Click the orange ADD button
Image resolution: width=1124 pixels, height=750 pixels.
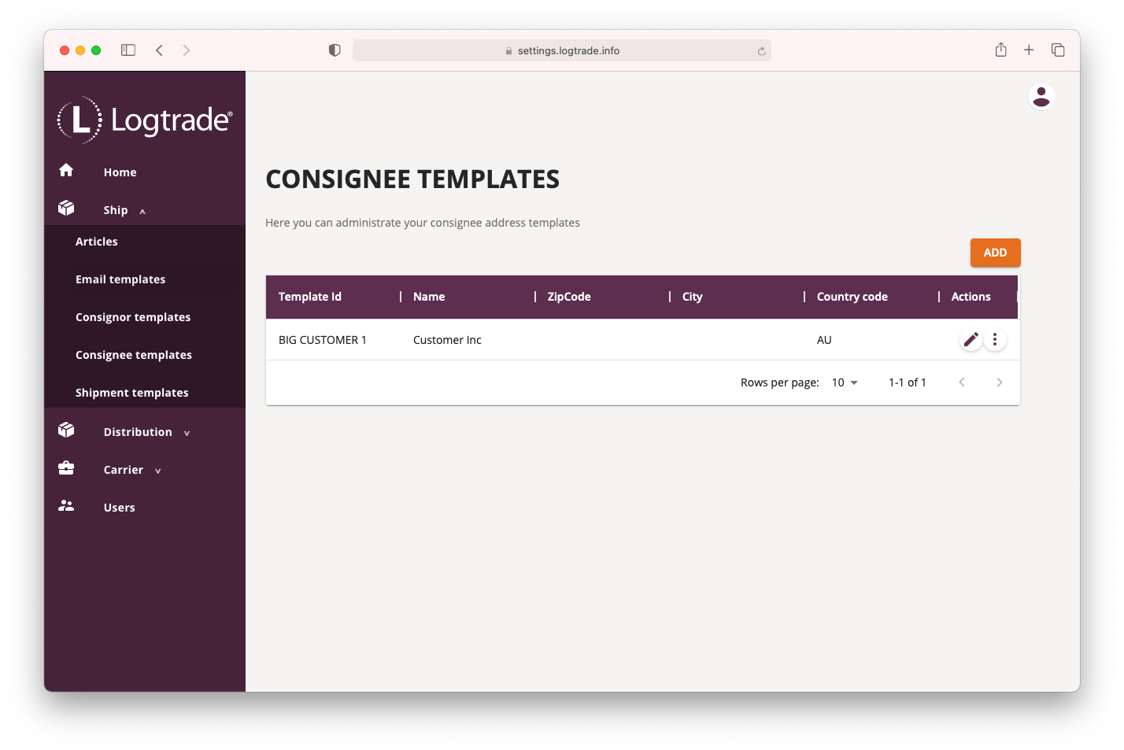[995, 253]
